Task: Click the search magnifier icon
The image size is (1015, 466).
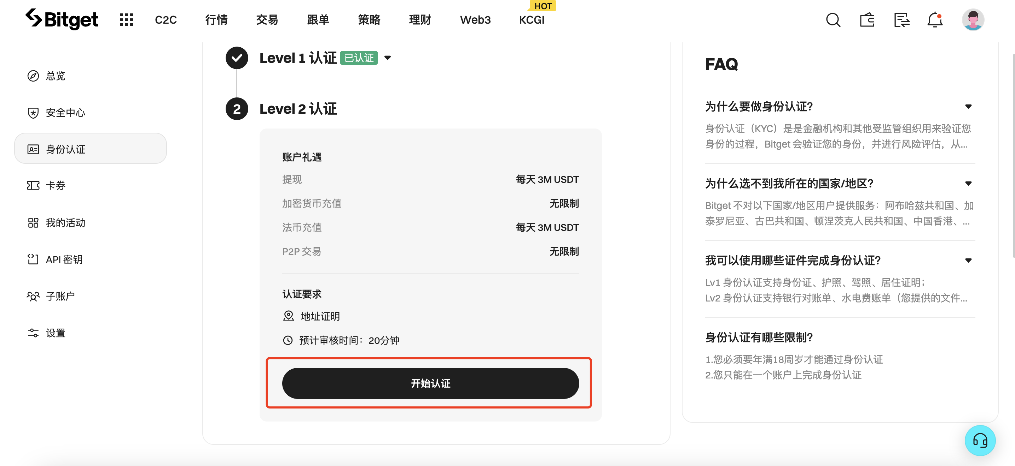Action: coord(833,20)
